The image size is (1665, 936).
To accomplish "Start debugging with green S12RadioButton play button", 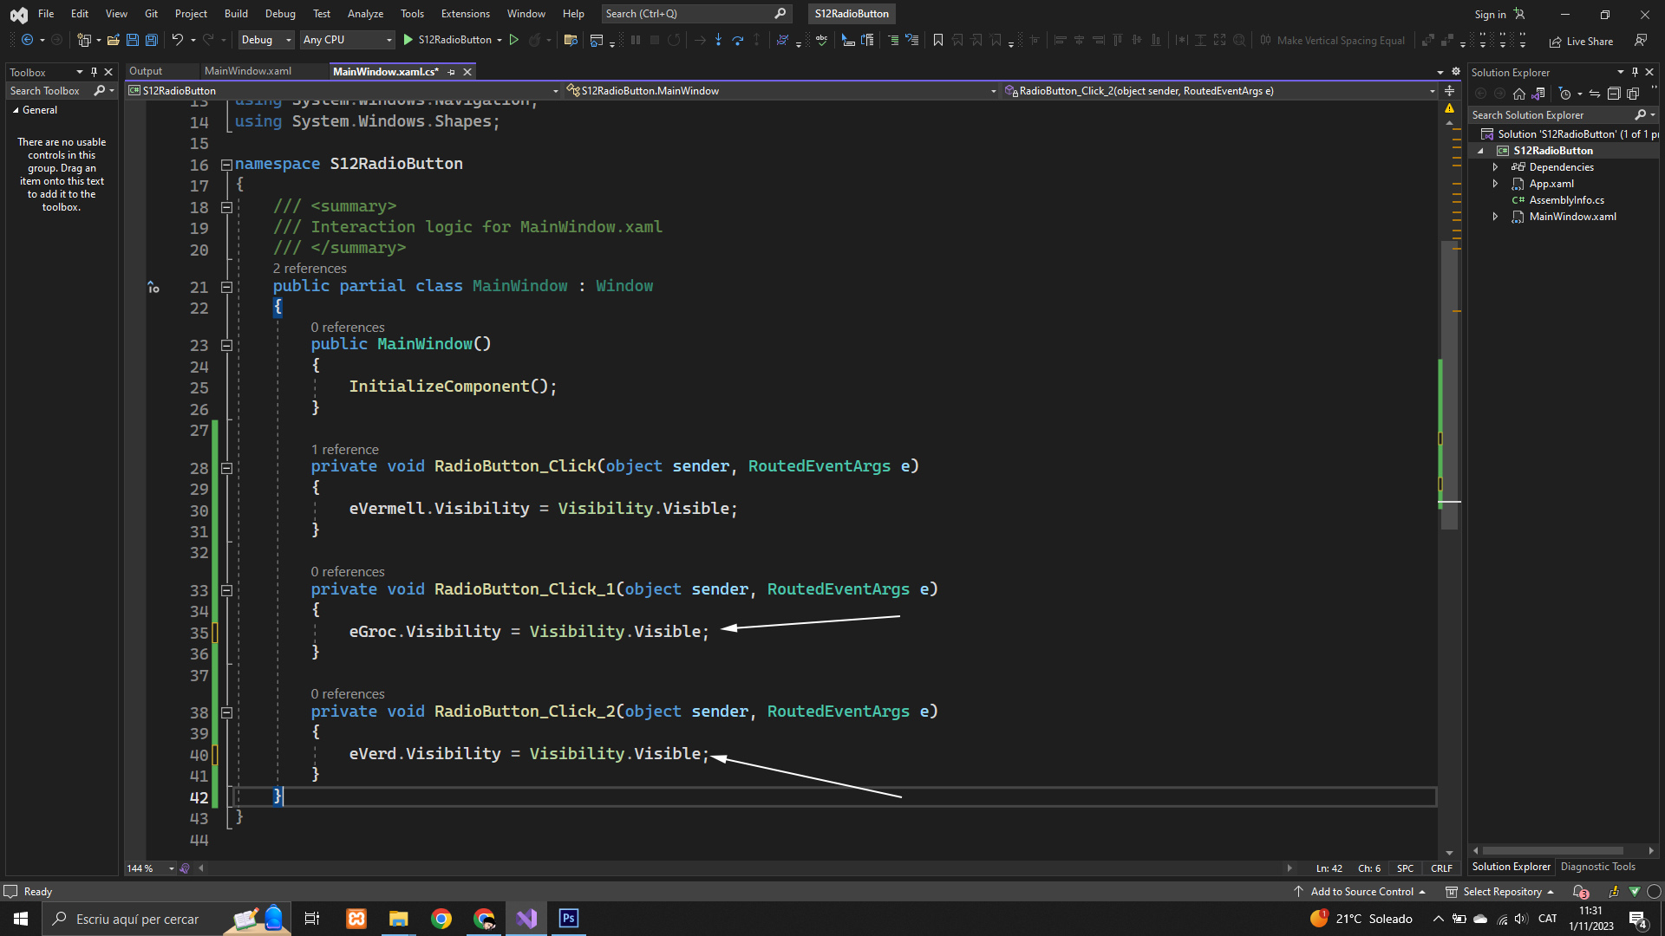I will (x=408, y=40).
